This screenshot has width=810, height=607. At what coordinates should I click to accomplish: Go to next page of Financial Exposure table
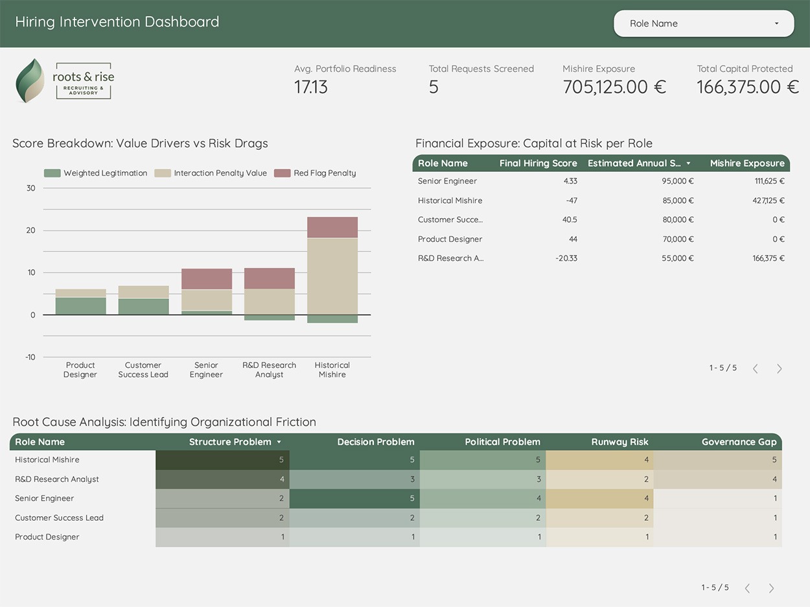(x=779, y=369)
